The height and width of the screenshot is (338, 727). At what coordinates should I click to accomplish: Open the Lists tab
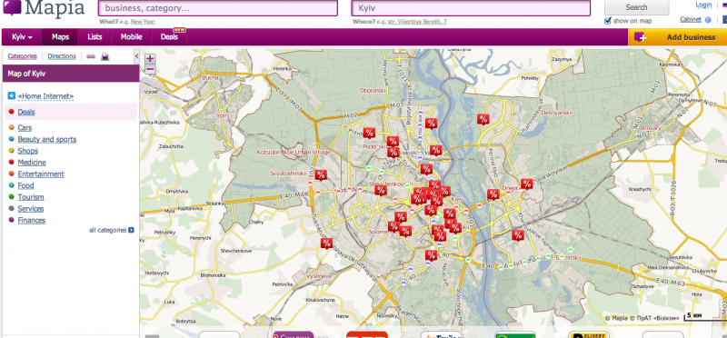(95, 37)
